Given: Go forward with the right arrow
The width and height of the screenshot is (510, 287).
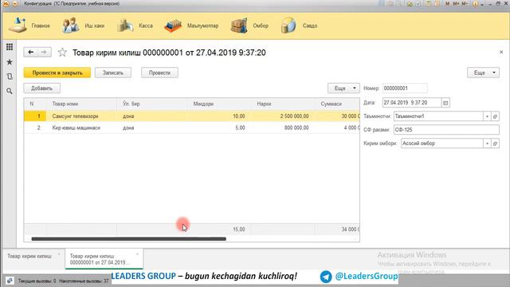Looking at the screenshot, I should pyautogui.click(x=44, y=52).
